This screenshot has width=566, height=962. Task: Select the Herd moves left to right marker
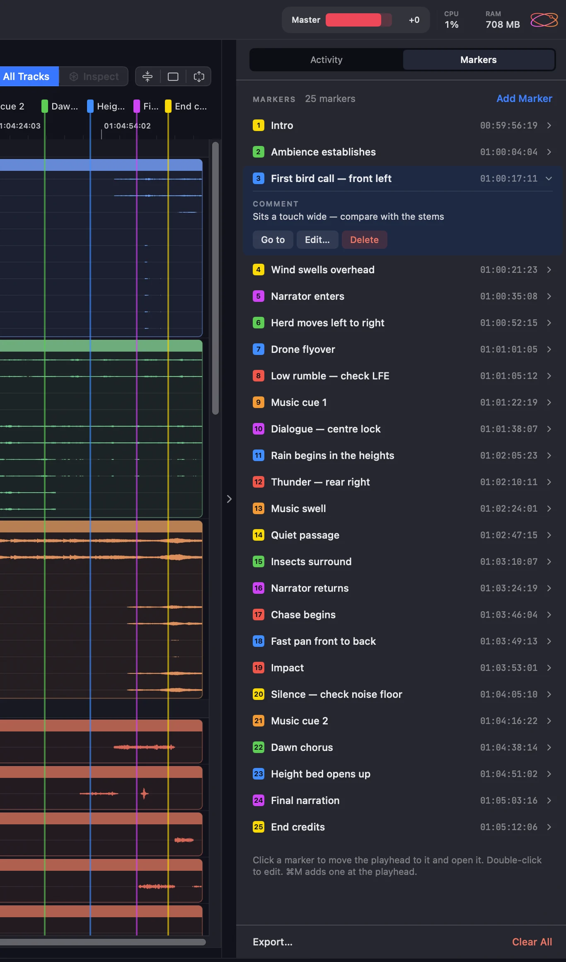tap(402, 323)
